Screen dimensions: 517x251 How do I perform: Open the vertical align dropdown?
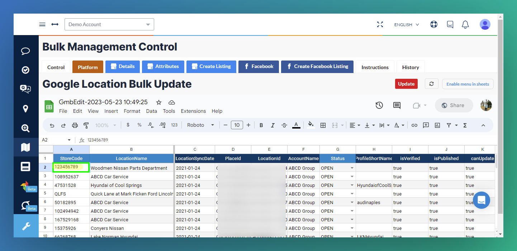tap(369, 125)
